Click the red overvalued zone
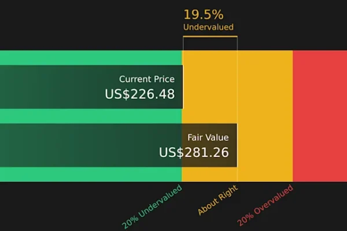Screen dimensions: 347x231 click(x=320, y=115)
